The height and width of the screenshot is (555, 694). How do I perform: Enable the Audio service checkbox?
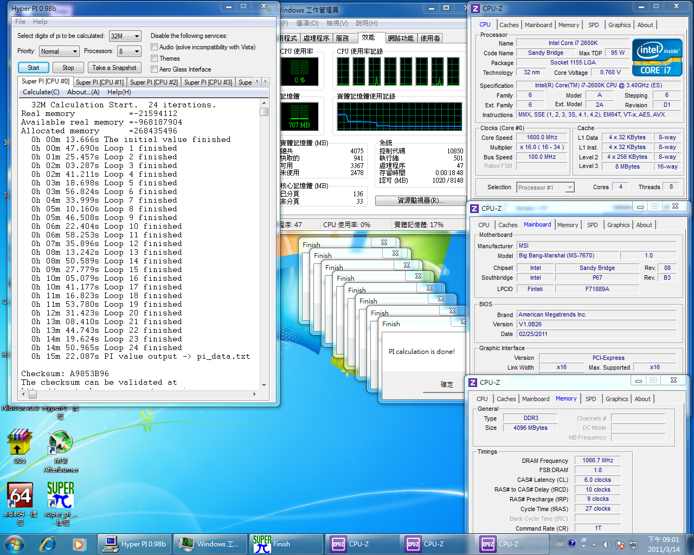click(155, 47)
